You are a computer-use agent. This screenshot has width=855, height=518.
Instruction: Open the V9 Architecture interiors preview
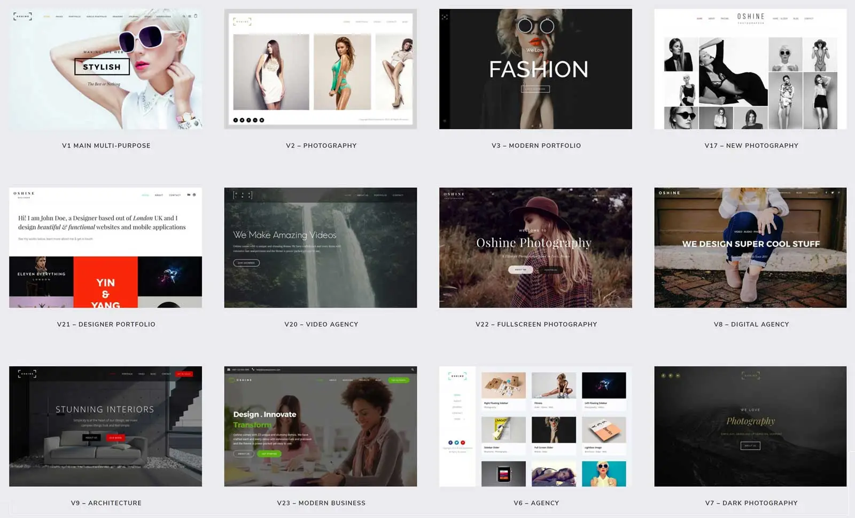tap(105, 426)
